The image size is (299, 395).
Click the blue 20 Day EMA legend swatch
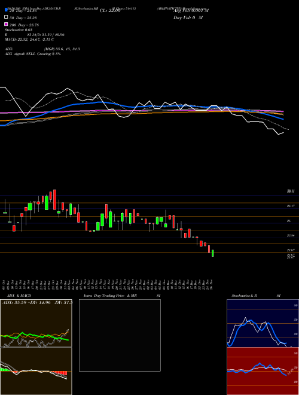pos(7,10)
